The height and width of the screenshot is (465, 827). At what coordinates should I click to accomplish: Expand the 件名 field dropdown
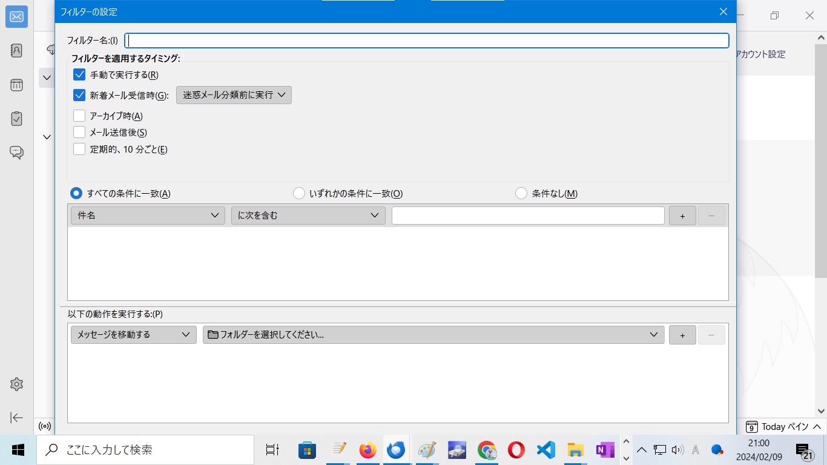click(x=148, y=216)
